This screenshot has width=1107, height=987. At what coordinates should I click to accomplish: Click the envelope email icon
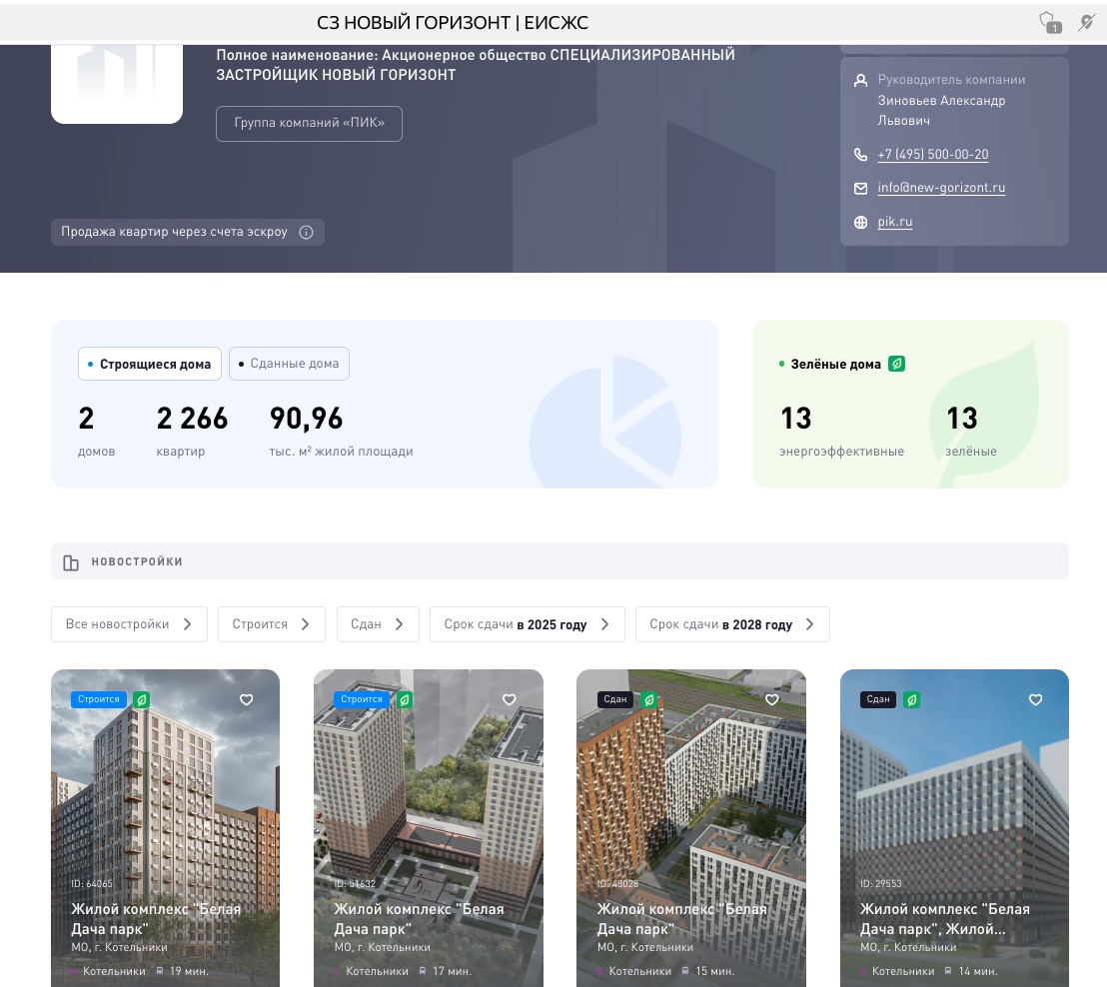tap(860, 189)
